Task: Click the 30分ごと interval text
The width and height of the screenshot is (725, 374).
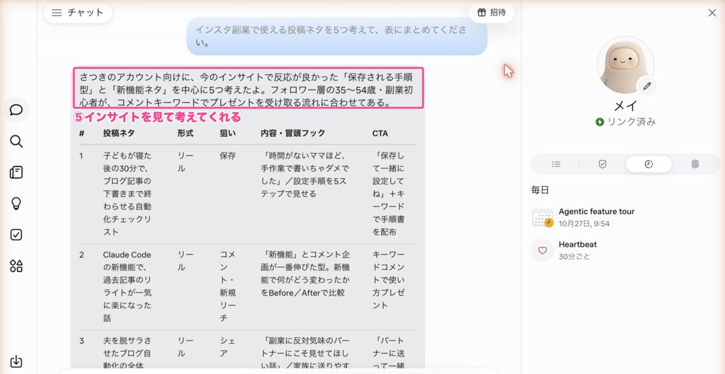Action: click(575, 256)
